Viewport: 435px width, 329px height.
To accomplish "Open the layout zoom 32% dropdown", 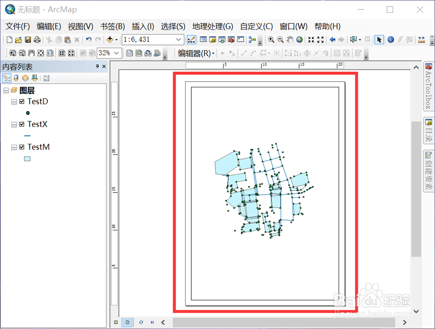I will [117, 53].
